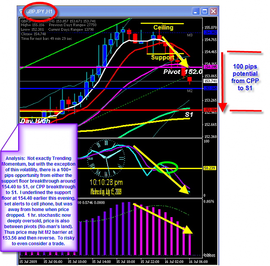Screen dimensions: 270x266
Task: Maximize the GBPJPY,H1 chart window
Action: click(205, 11)
